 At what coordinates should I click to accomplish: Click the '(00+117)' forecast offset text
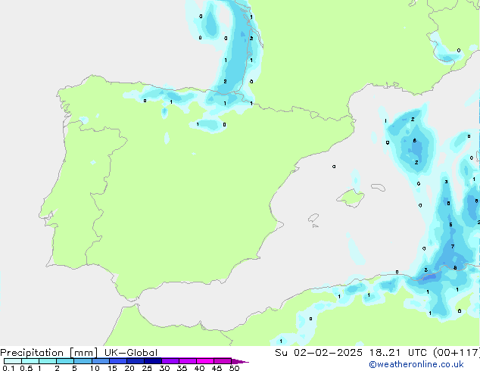tap(457, 352)
